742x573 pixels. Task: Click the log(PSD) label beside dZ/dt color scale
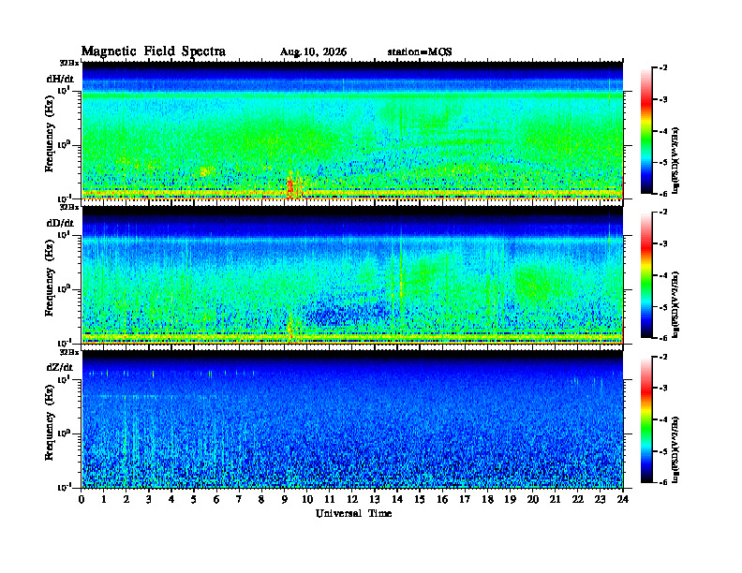click(675, 449)
